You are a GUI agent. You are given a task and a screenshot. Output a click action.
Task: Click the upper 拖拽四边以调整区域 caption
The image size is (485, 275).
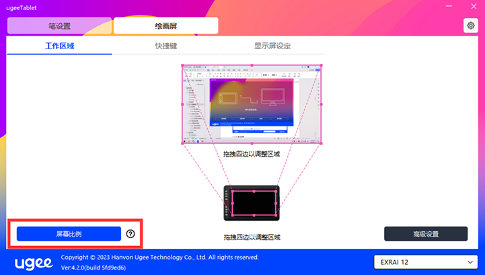[x=252, y=154]
